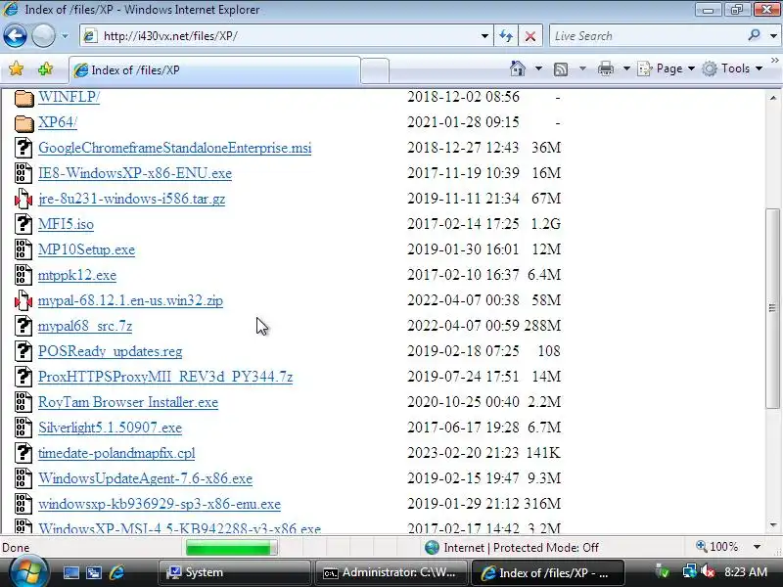The height and width of the screenshot is (587, 783).
Task: Open a new blank tab
Action: [x=375, y=70]
